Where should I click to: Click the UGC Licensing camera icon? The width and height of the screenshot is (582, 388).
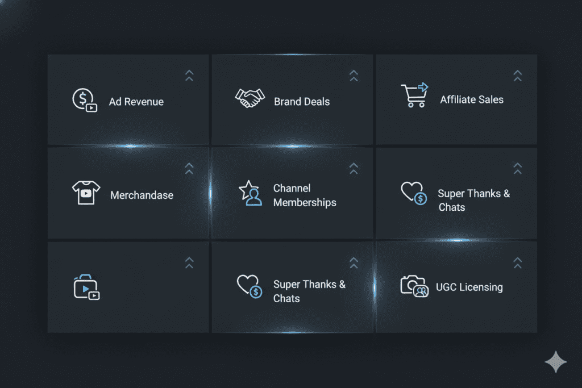tap(414, 286)
